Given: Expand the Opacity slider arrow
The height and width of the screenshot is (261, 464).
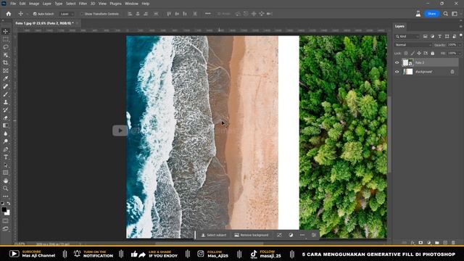Looking at the screenshot, I should click(x=460, y=45).
